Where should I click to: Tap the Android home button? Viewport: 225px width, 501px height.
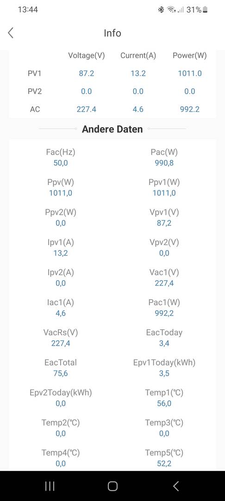coord(112,486)
